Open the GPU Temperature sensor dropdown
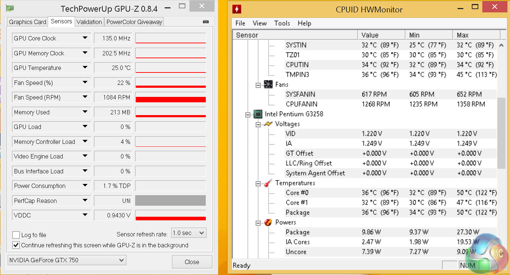This screenshot has width=510, height=275. click(x=85, y=68)
